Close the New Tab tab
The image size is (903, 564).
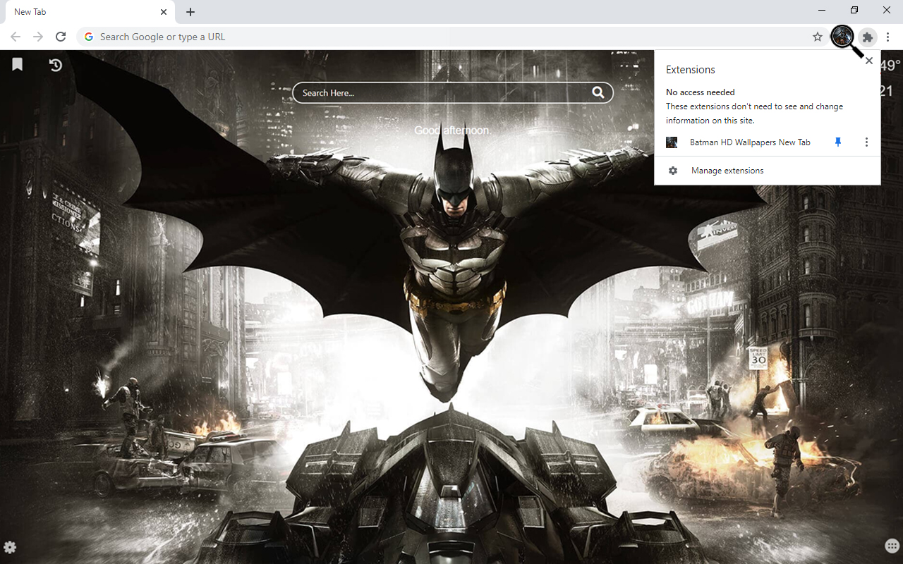tap(164, 12)
